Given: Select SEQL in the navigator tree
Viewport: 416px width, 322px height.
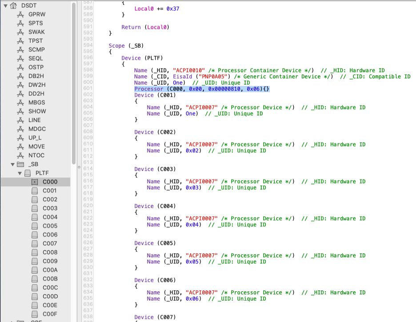Looking at the screenshot, I should coord(36,58).
